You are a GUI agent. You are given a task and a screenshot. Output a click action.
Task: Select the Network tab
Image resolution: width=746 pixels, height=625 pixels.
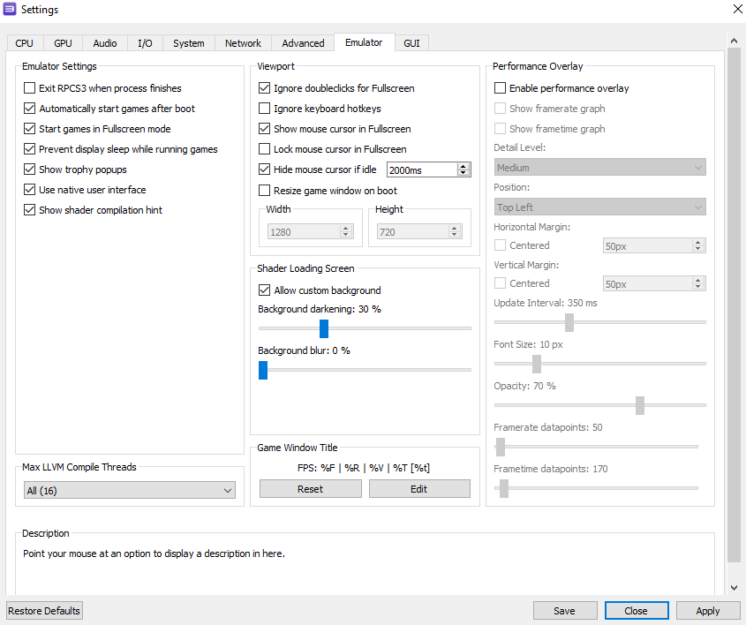243,43
